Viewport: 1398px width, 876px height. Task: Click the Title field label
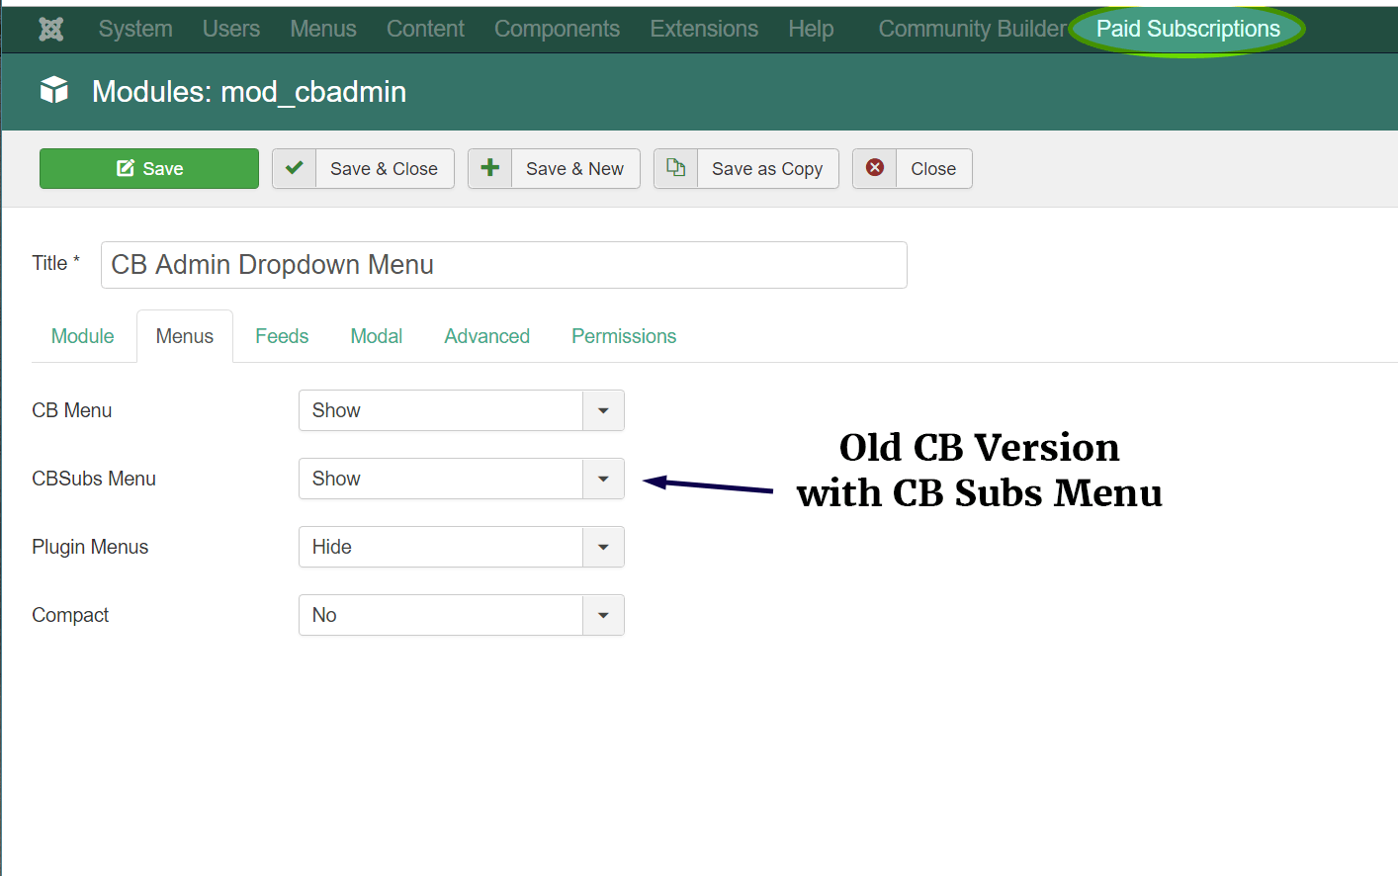55,263
